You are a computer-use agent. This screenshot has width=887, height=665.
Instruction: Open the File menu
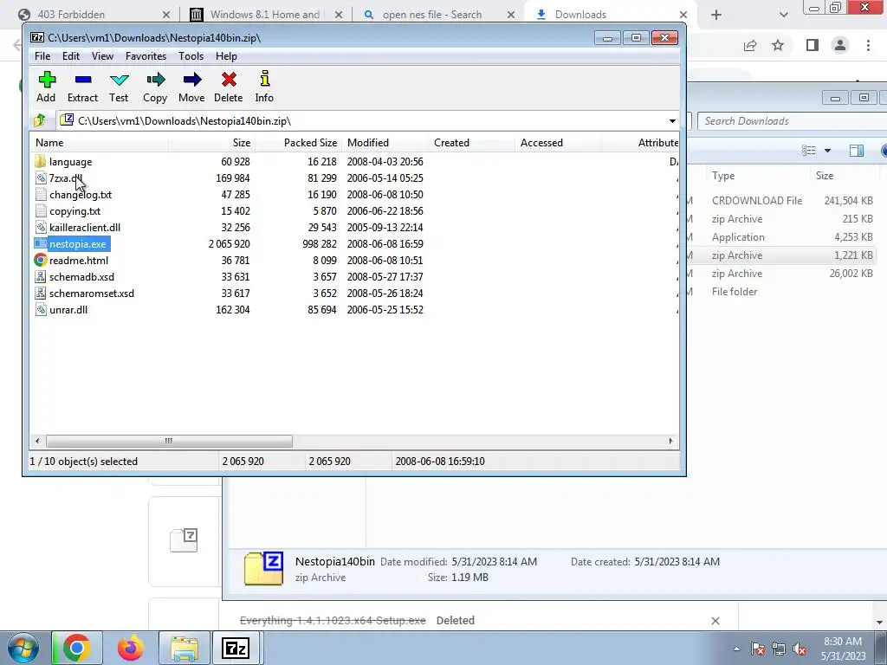pyautogui.click(x=42, y=56)
